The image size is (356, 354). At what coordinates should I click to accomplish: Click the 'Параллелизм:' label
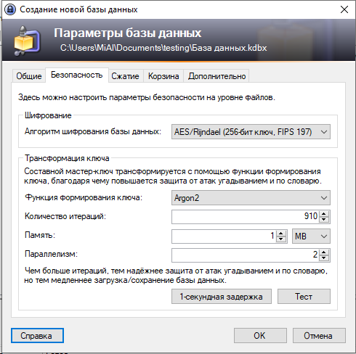pos(51,254)
